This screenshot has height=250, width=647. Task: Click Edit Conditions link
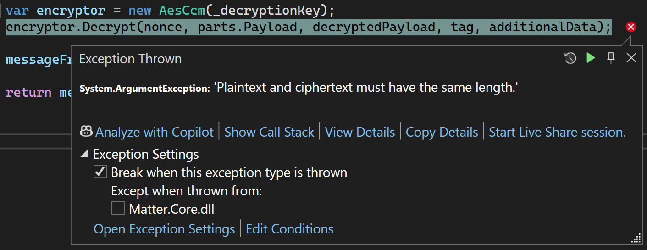(289, 228)
